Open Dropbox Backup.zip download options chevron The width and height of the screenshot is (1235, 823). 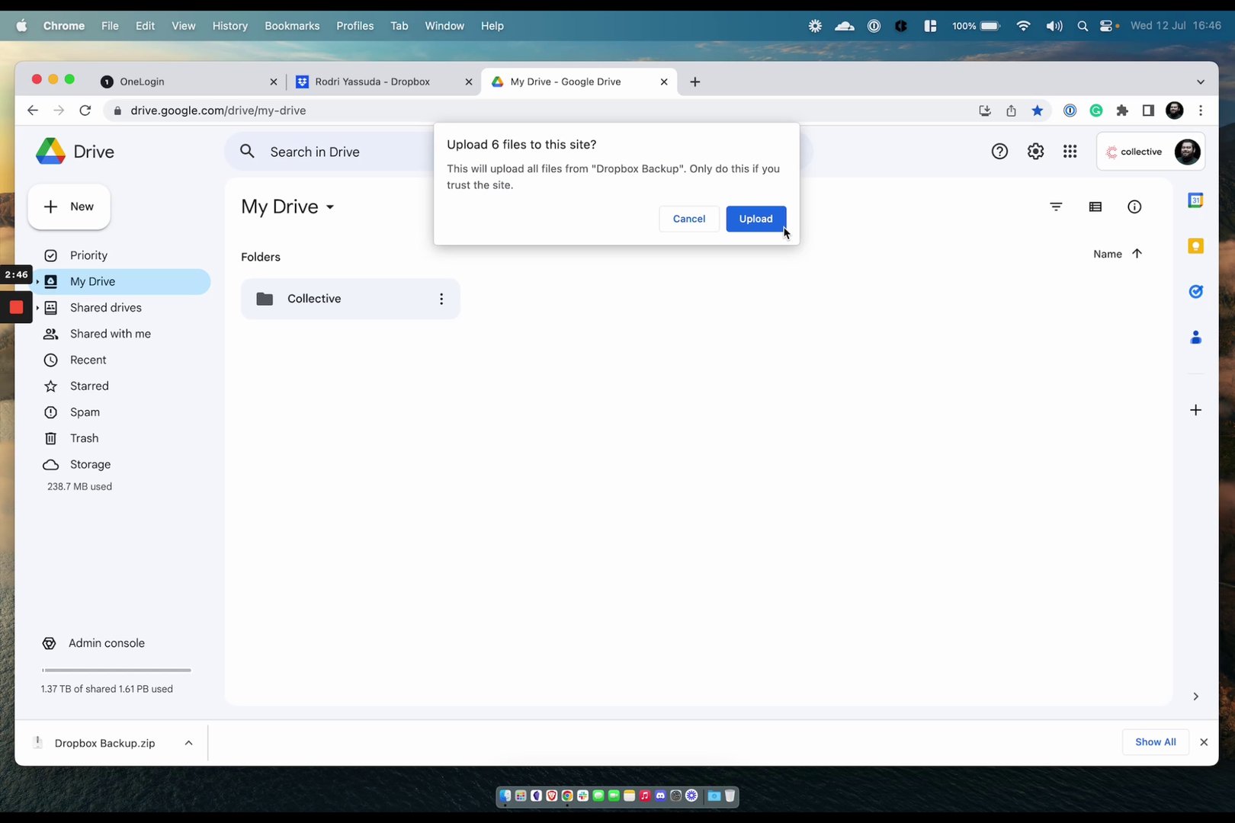(188, 743)
